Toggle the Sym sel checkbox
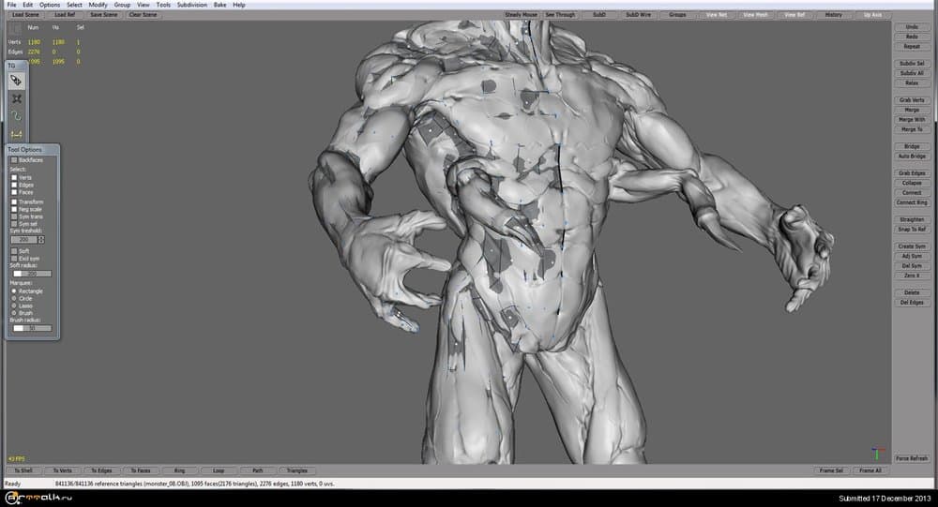This screenshot has width=938, height=507. pos(14,224)
